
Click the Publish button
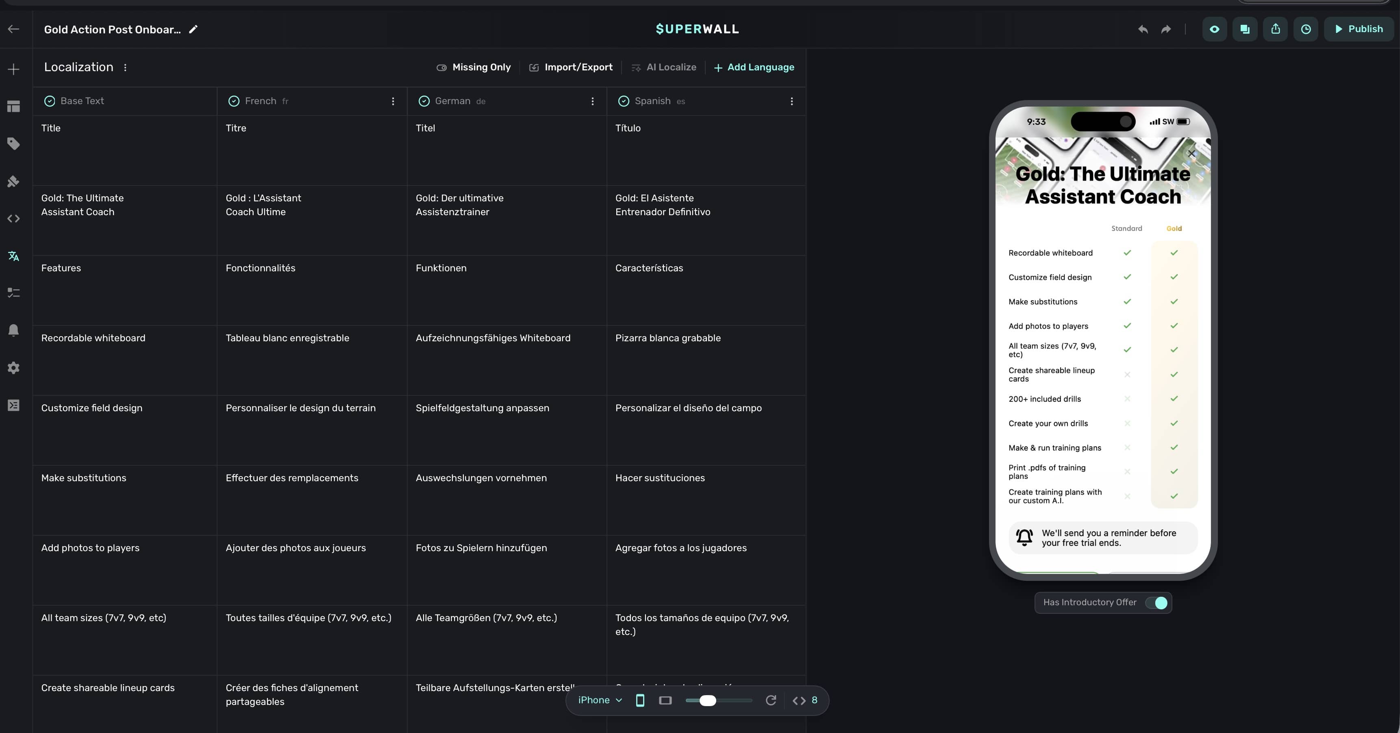pyautogui.click(x=1359, y=29)
